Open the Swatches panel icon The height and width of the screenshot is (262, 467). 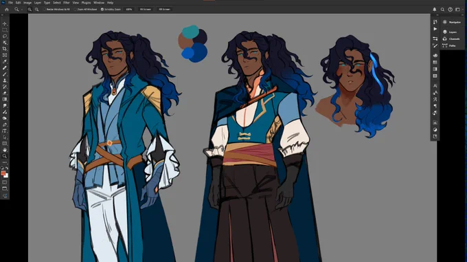click(435, 63)
